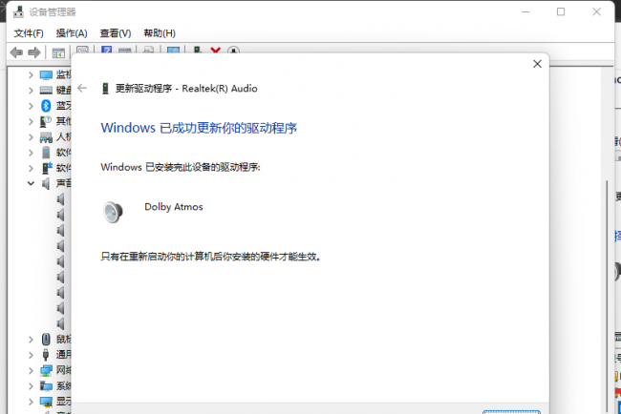Click the circled down-arrow Disable device toolbar icon
621x414 pixels.
(x=233, y=51)
